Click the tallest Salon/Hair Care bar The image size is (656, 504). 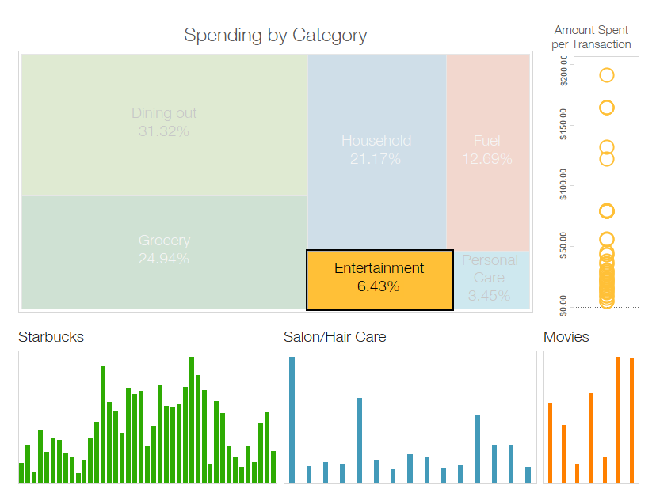point(292,419)
